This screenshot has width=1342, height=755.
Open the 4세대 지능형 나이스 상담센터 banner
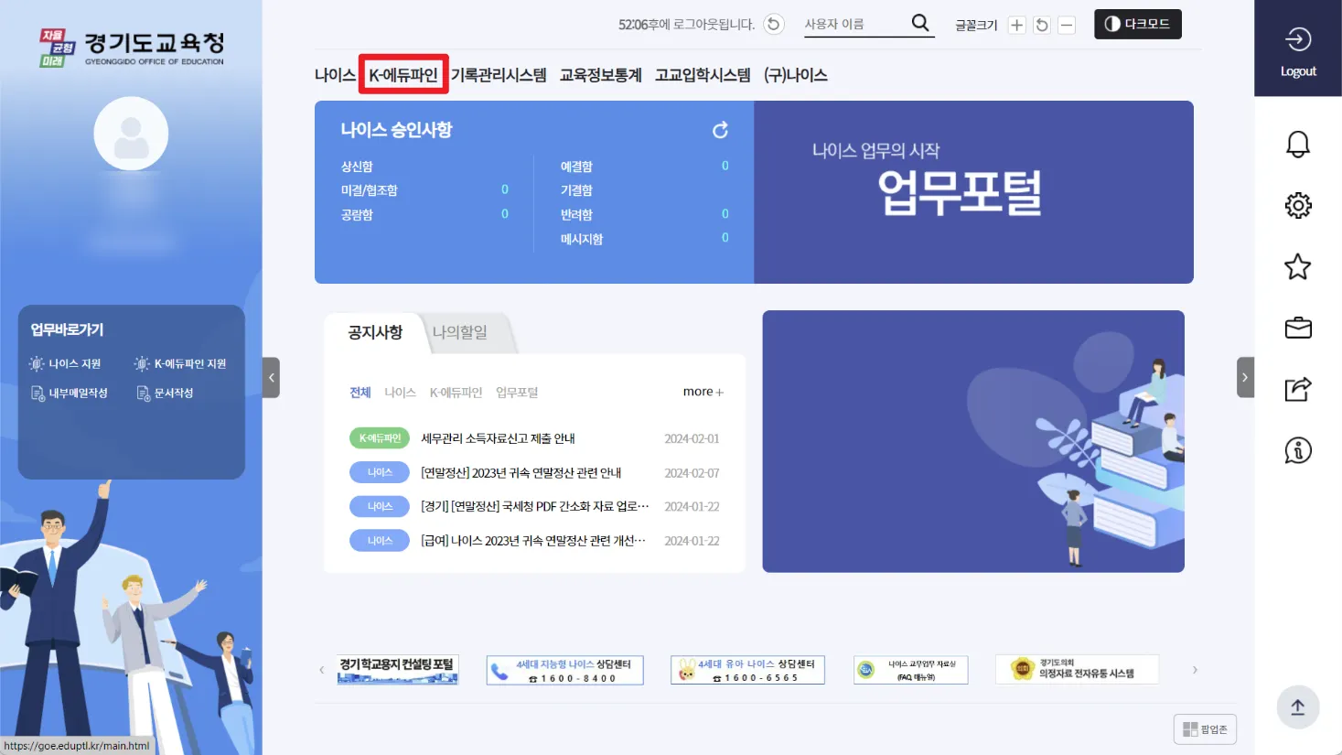[x=565, y=670]
